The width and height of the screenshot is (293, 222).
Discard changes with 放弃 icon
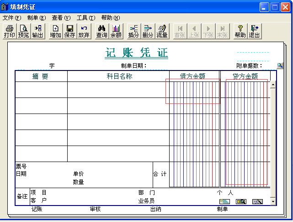coord(84,31)
